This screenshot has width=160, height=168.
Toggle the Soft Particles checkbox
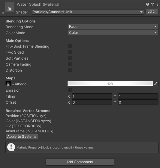[70, 58]
